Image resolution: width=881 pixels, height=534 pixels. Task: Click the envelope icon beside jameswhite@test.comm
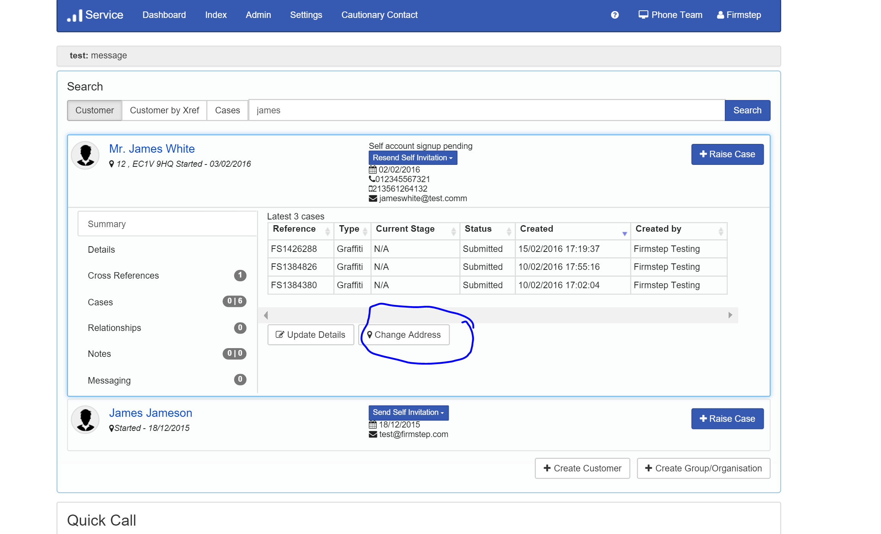(373, 198)
